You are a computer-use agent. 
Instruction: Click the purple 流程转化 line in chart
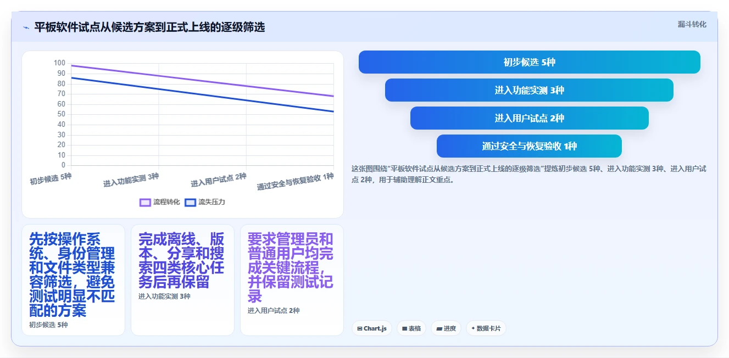click(x=202, y=81)
